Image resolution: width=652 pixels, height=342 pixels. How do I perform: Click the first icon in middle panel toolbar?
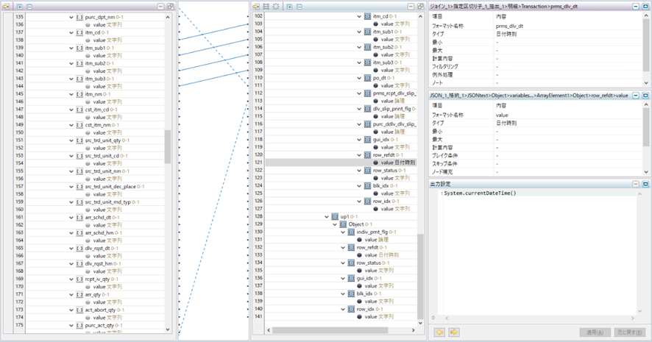point(256,5)
